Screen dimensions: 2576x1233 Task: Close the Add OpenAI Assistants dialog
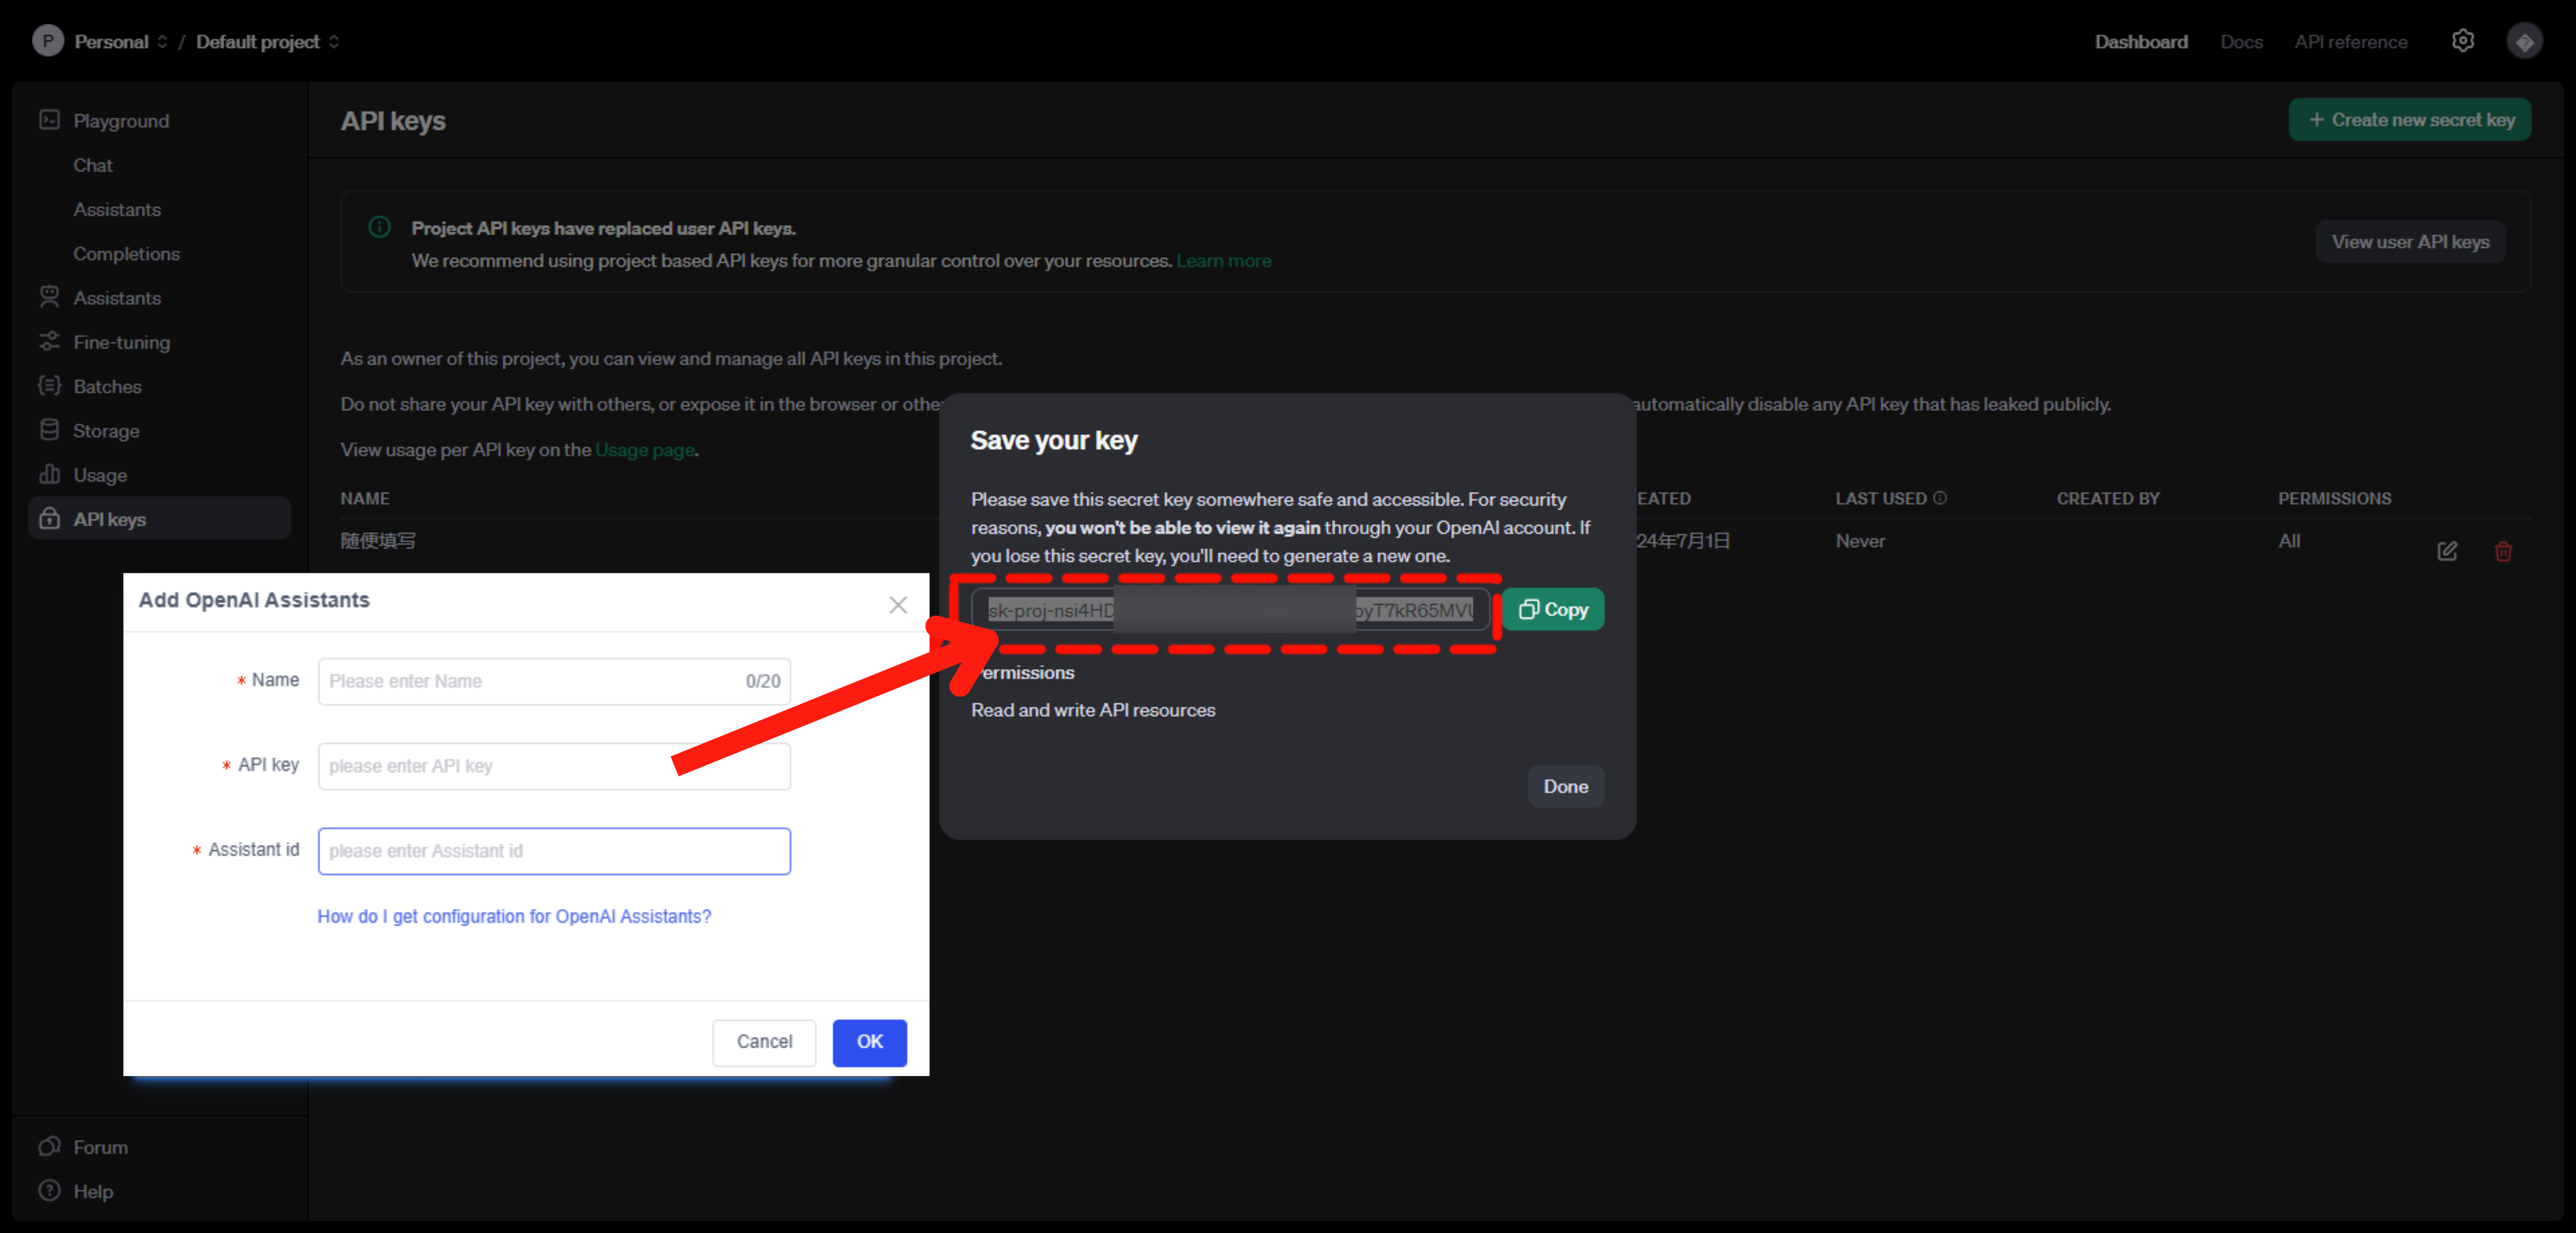897,604
